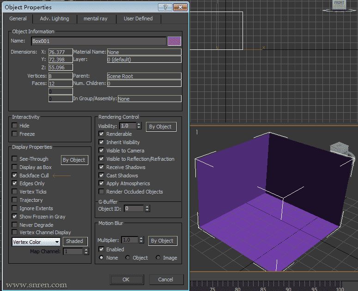This screenshot has width=358, height=291.
Task: Click Map Channel spinner arrows
Action: tap(86, 251)
